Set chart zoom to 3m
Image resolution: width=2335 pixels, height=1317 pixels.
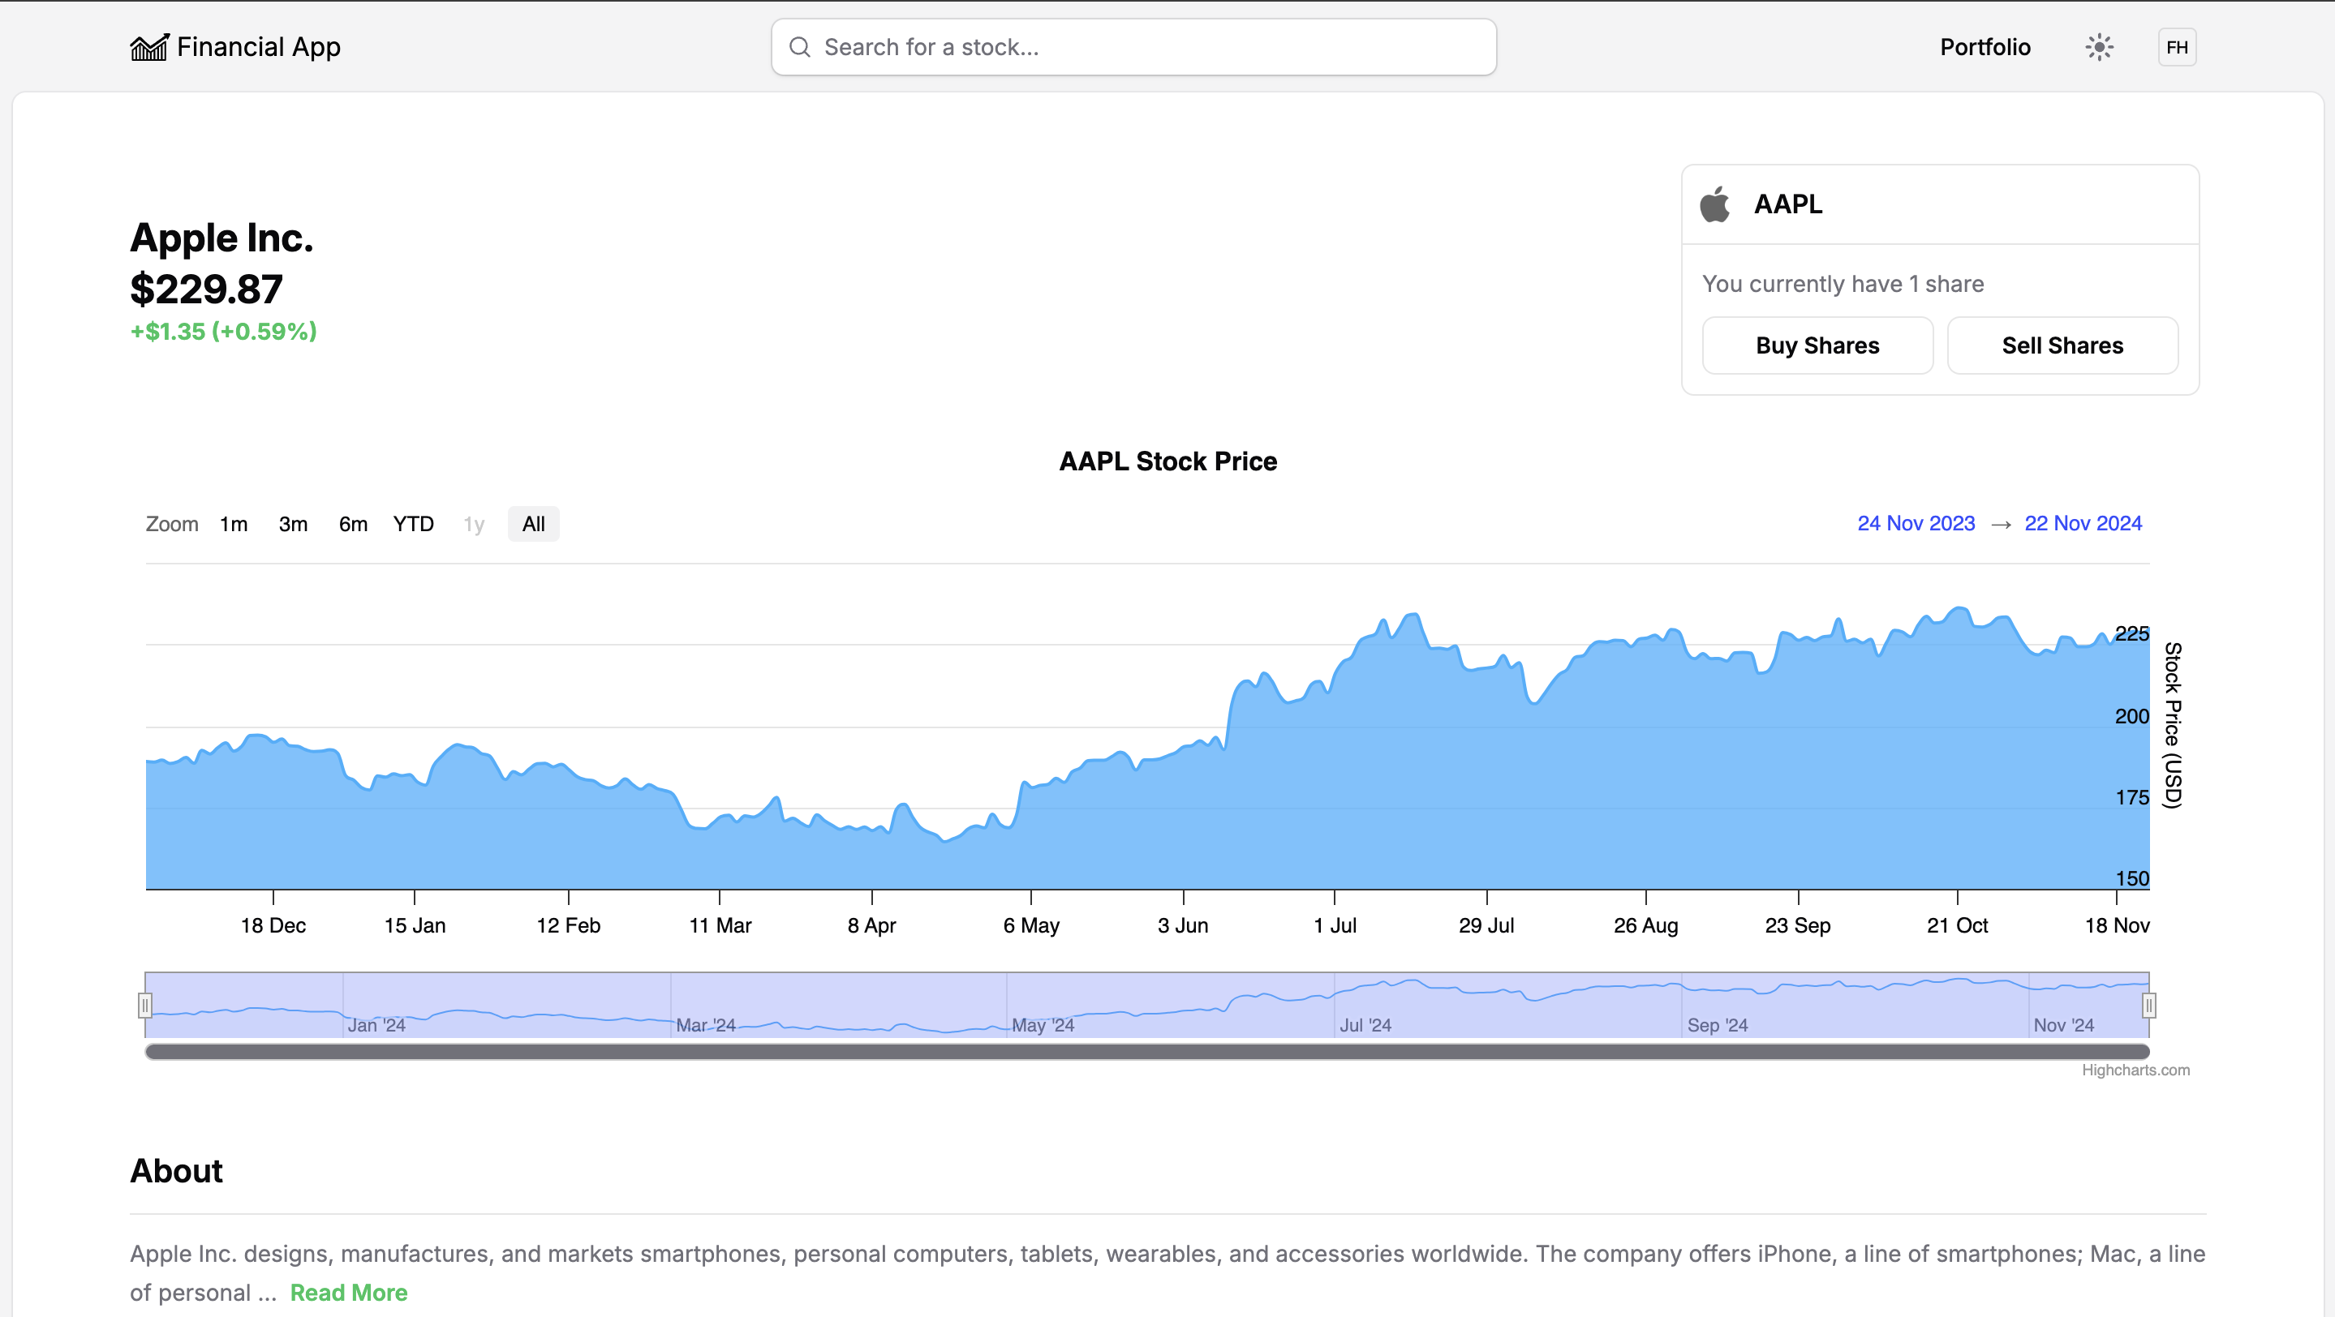click(293, 524)
